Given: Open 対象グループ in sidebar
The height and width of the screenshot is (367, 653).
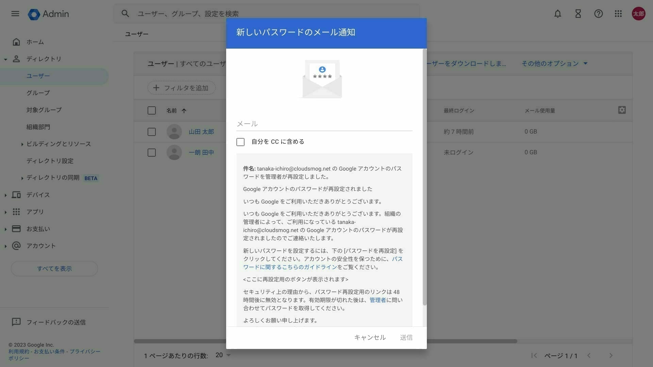Looking at the screenshot, I should (x=44, y=110).
